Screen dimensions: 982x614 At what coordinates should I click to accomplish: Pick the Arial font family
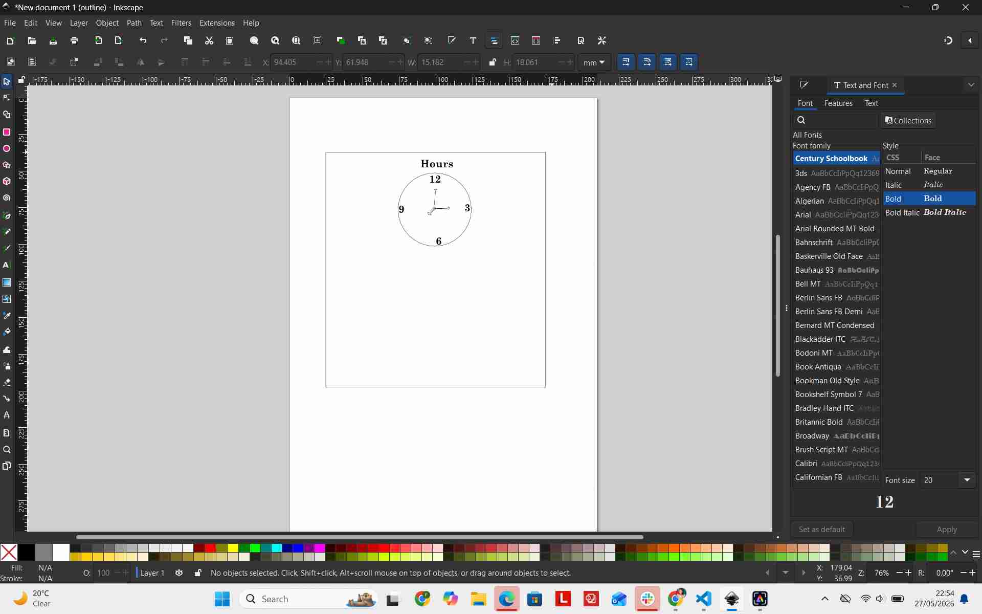point(836,215)
